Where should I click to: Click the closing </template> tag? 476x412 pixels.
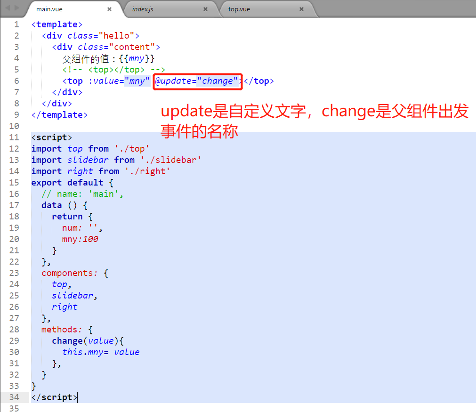click(59, 115)
